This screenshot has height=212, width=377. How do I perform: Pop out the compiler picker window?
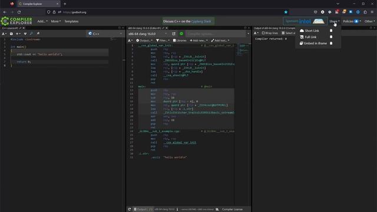174,34
